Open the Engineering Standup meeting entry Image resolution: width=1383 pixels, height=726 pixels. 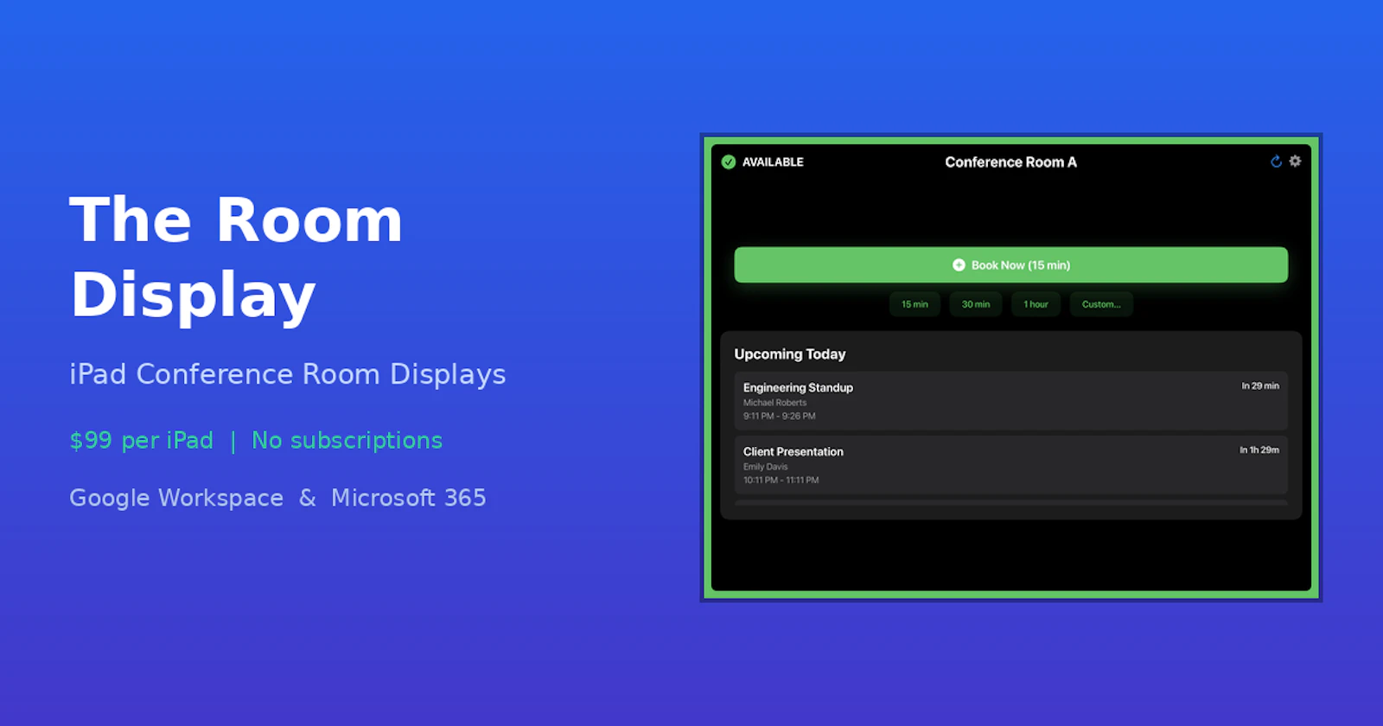point(1010,401)
